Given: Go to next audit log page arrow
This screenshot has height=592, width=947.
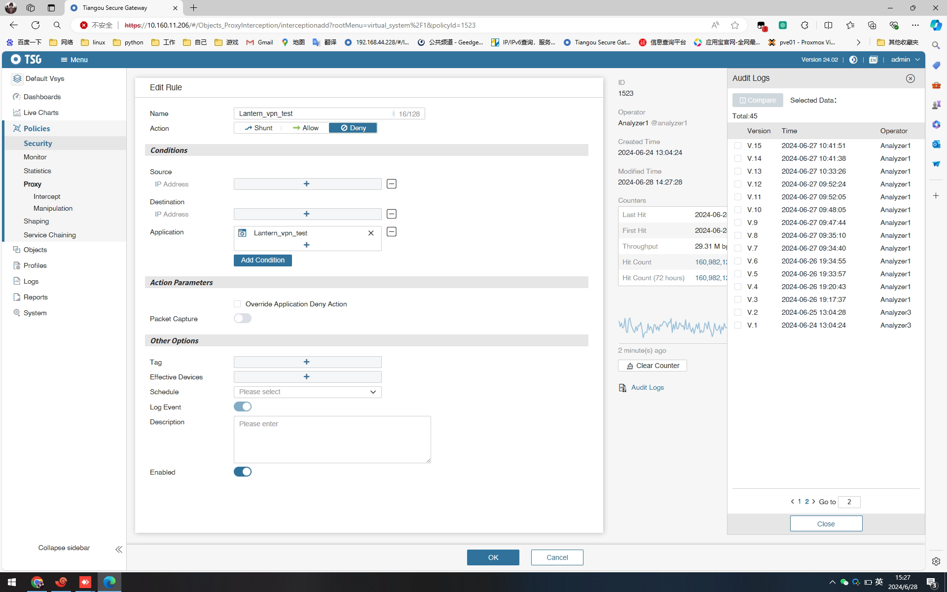Looking at the screenshot, I should click(x=814, y=502).
